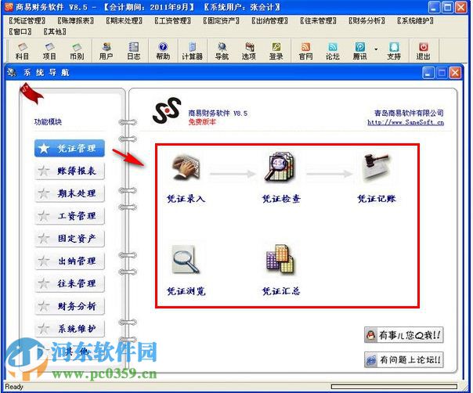Click the 有问题上论坛 button
473x393 pixels.
(403, 359)
